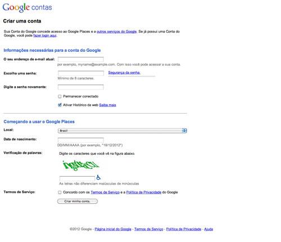
Task: Follow the fazer login aqui link
Action: [45, 35]
